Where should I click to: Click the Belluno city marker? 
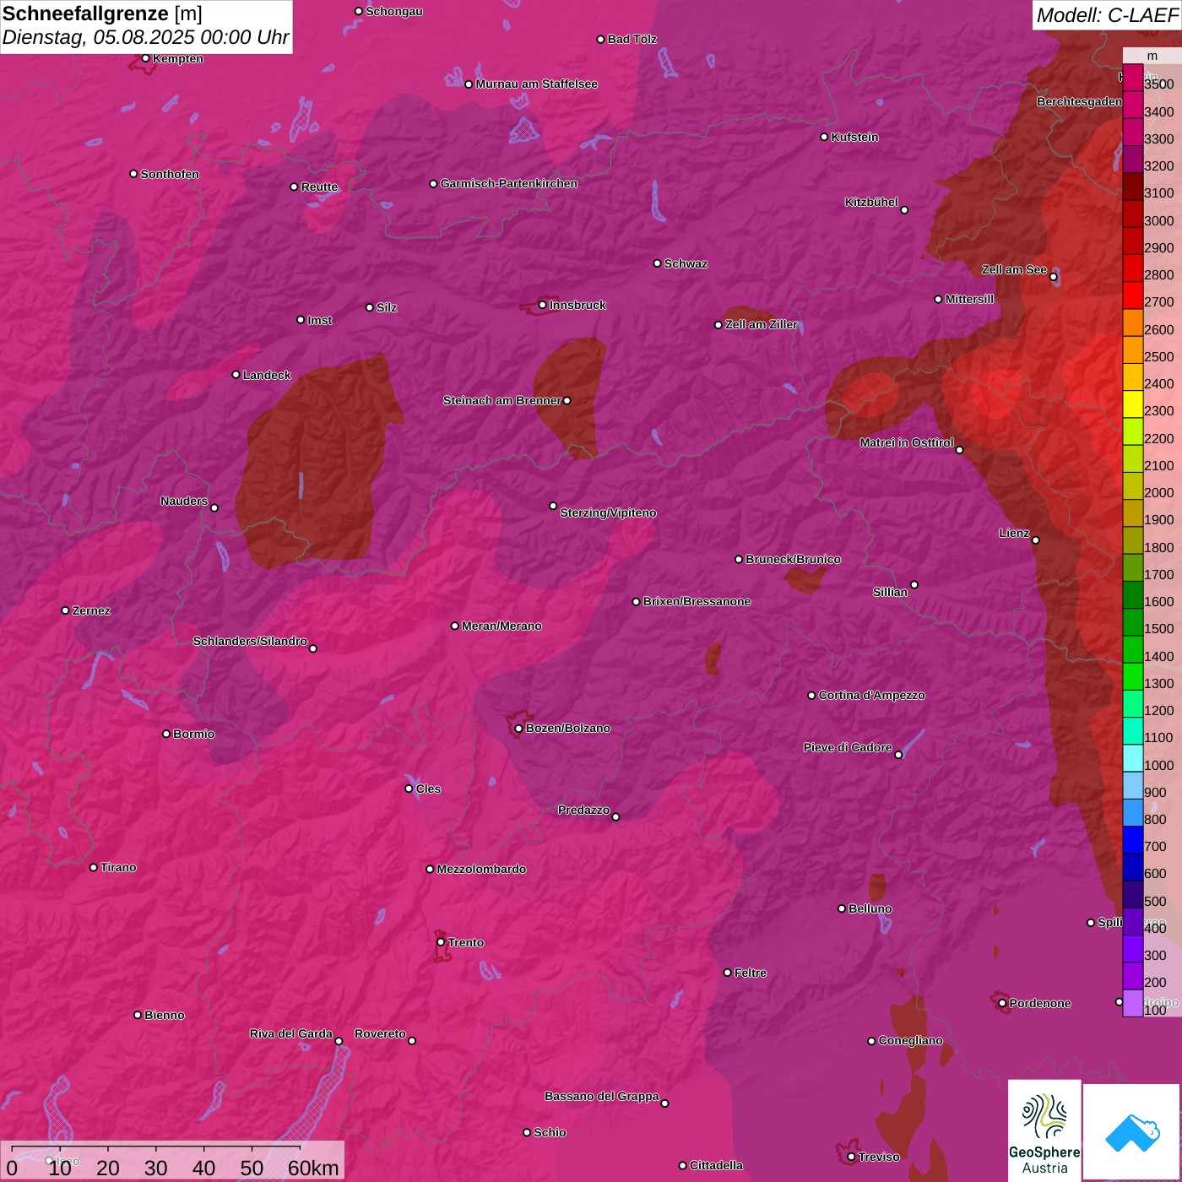coord(841,908)
